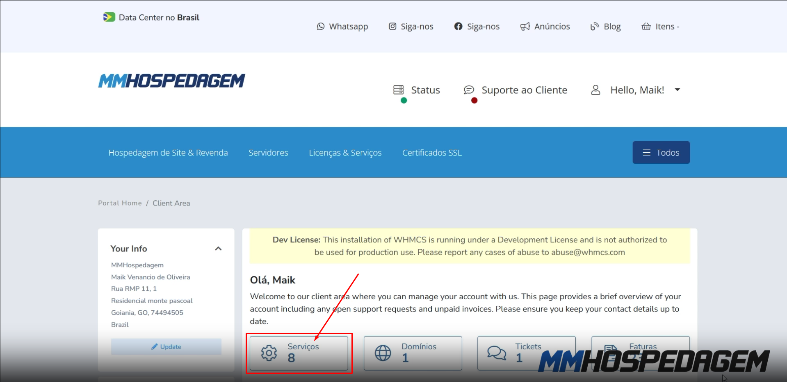The height and width of the screenshot is (382, 787).
Task: Open the Licenças & Serviços menu
Action: click(345, 153)
